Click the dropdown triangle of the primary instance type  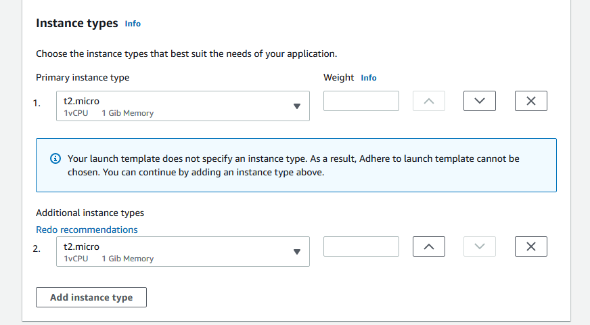coord(296,106)
